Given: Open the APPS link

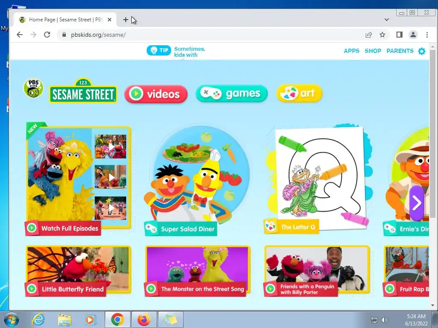Looking at the screenshot, I should point(352,51).
